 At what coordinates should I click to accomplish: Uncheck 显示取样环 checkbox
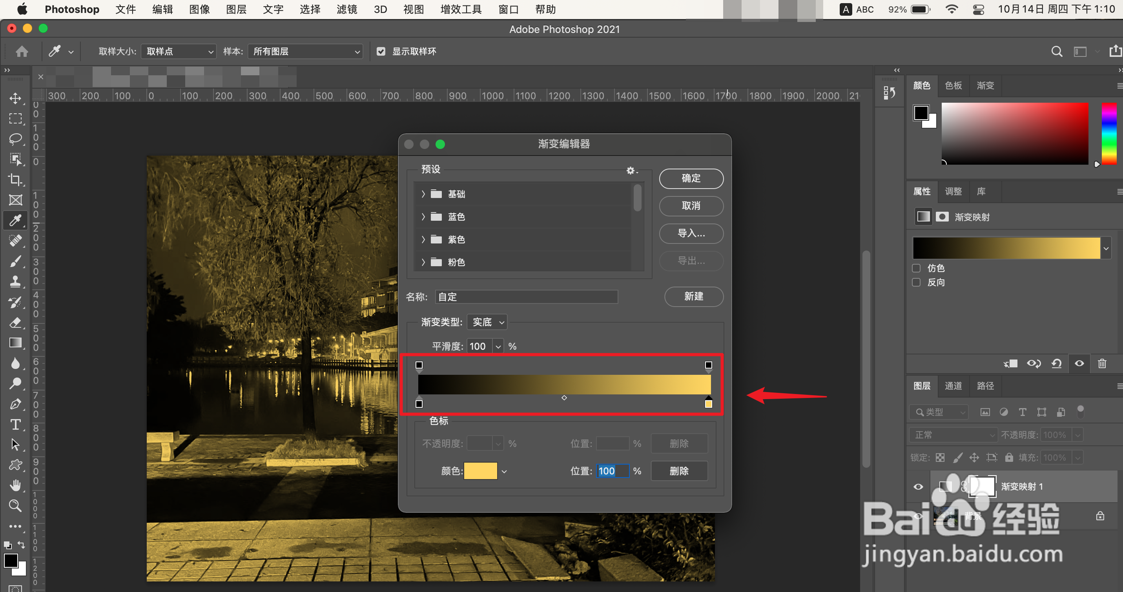pyautogui.click(x=381, y=51)
